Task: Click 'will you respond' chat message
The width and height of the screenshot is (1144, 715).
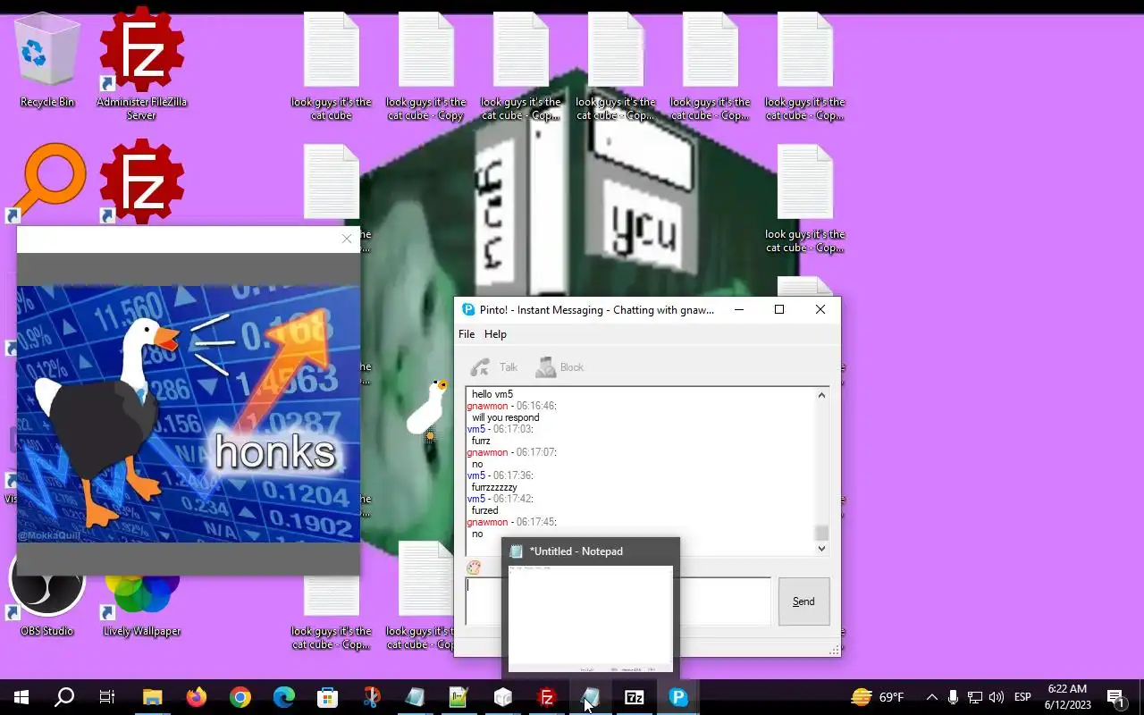Action: [x=506, y=417]
